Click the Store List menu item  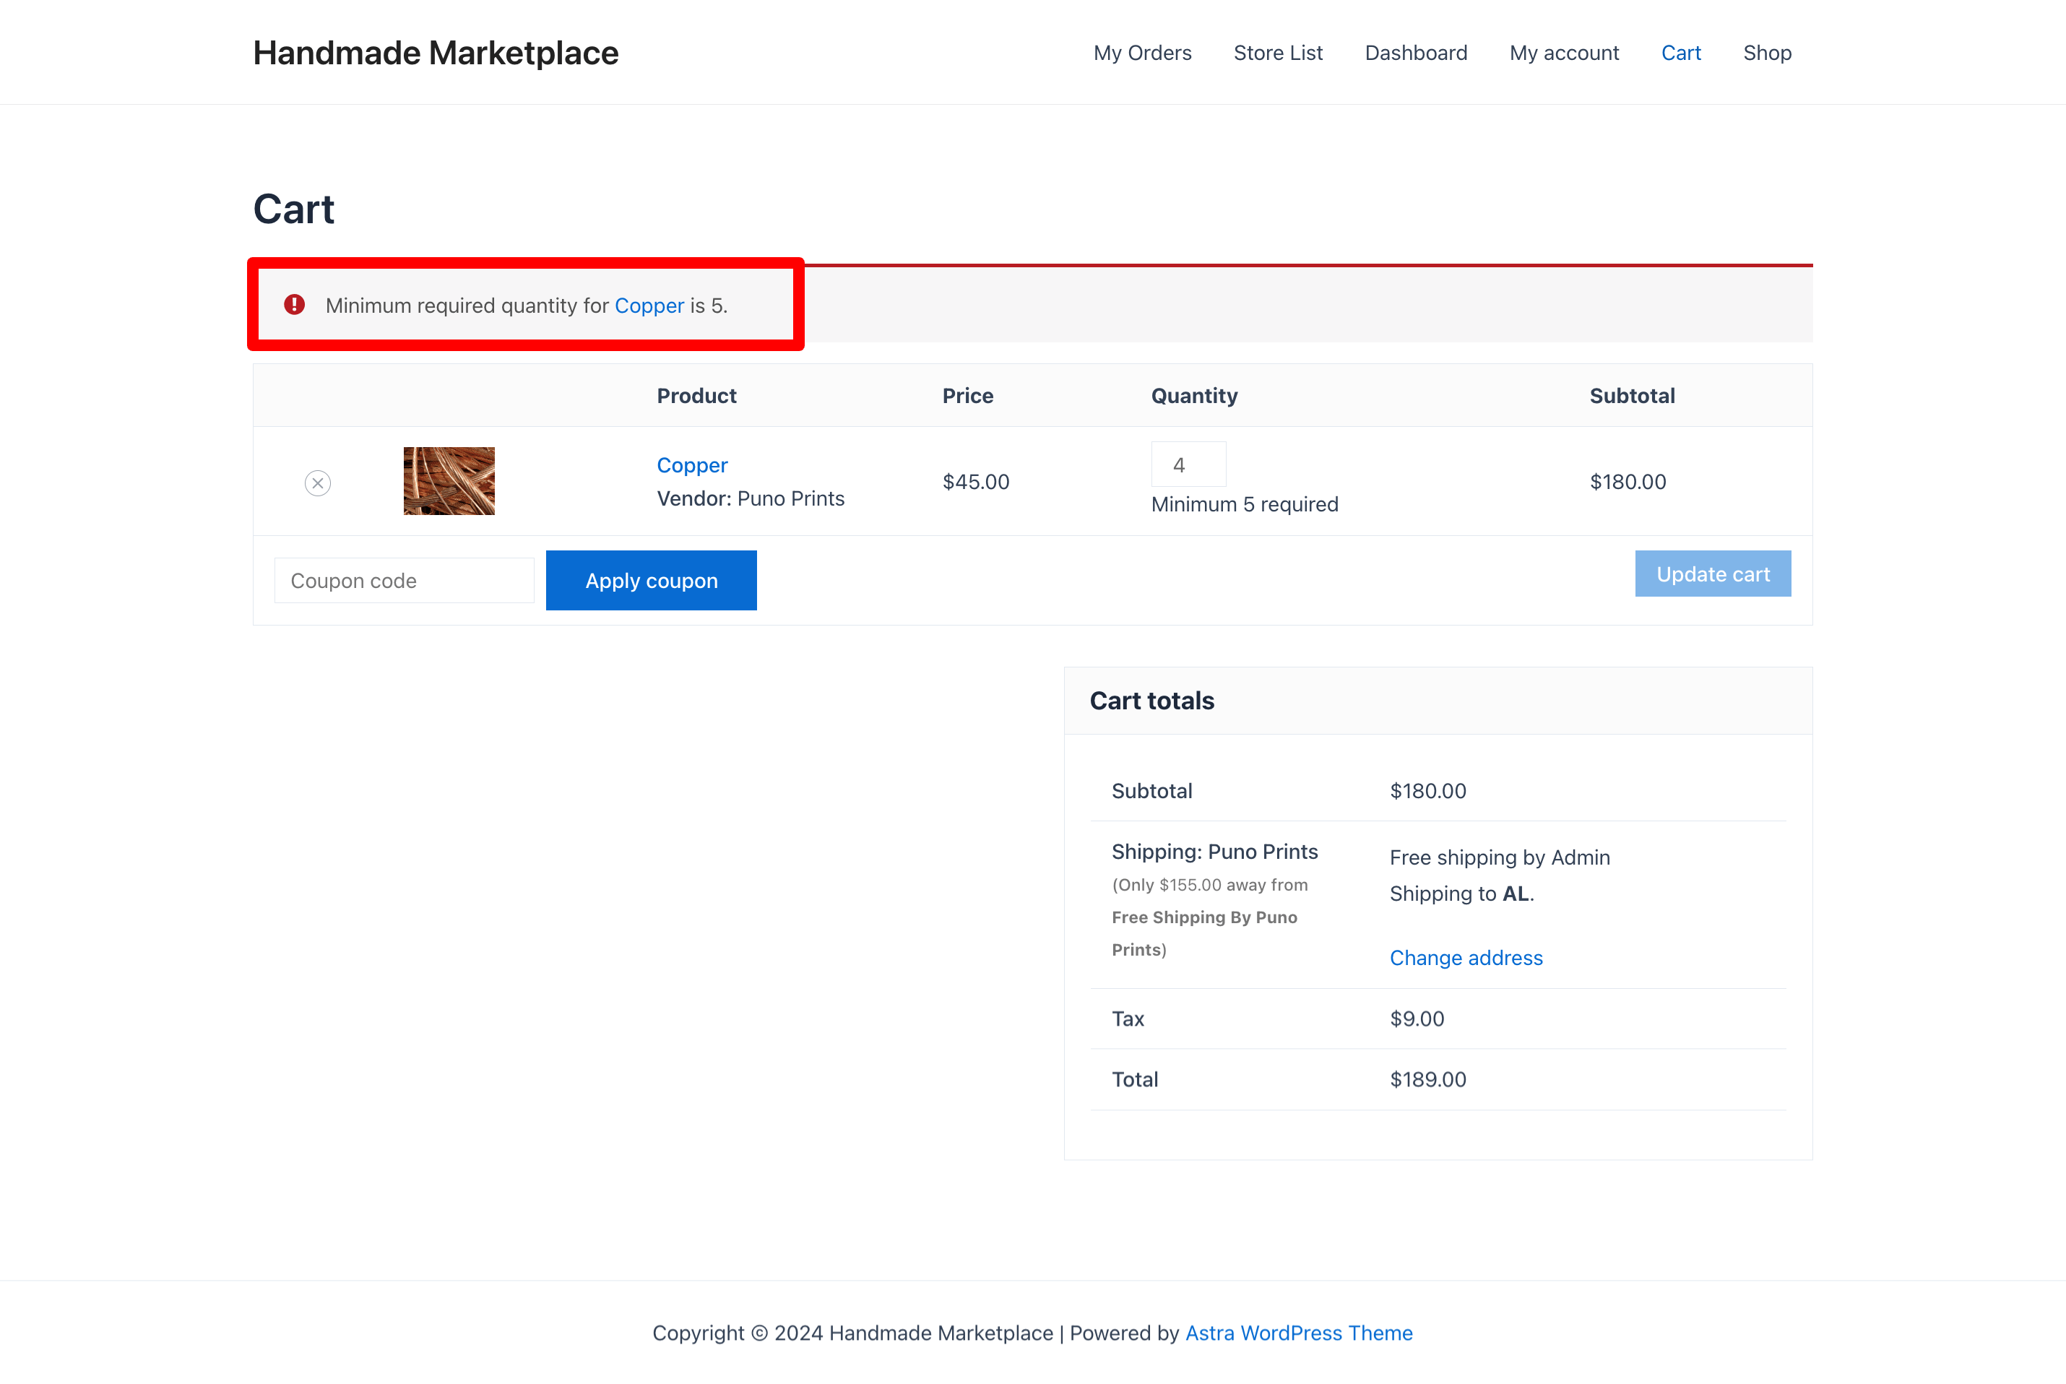(x=1279, y=53)
